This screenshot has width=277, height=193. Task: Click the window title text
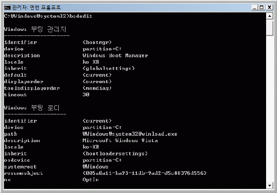click(x=36, y=7)
